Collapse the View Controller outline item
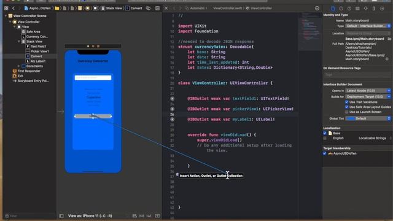The image size is (393, 221). [10, 22]
